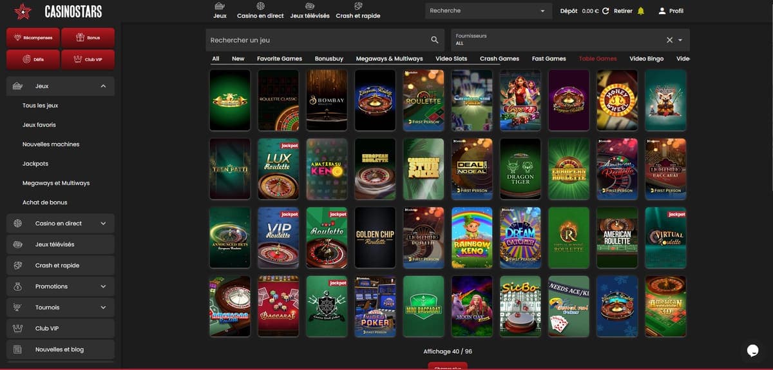Screen dimensions: 773x370
Task: Open Golden Chip Roulette game
Action: (x=375, y=238)
